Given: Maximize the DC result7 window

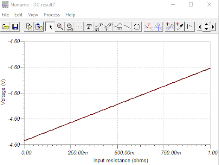Looking at the screenshot, I should coord(191,5).
